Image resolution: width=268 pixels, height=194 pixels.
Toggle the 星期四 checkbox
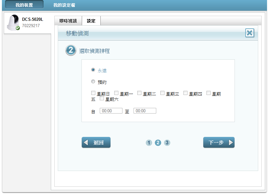[185, 93]
